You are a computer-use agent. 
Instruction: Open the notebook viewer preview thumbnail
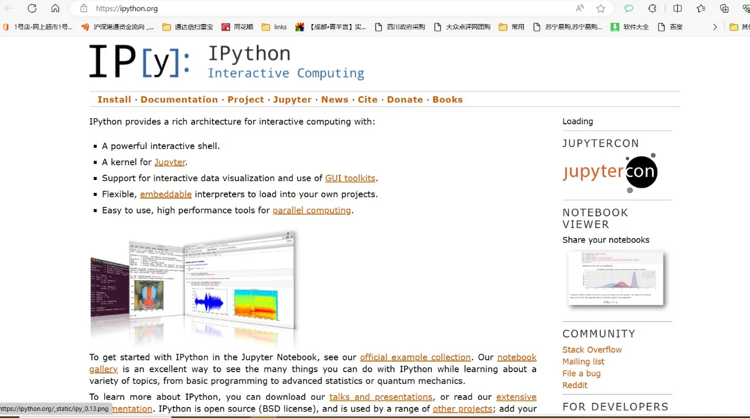click(616, 278)
